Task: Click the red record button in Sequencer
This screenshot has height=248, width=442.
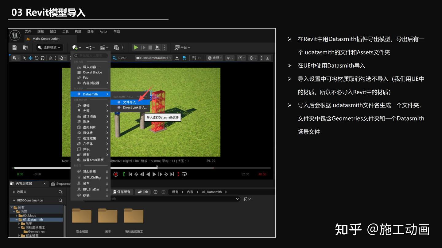Action: click(116, 174)
